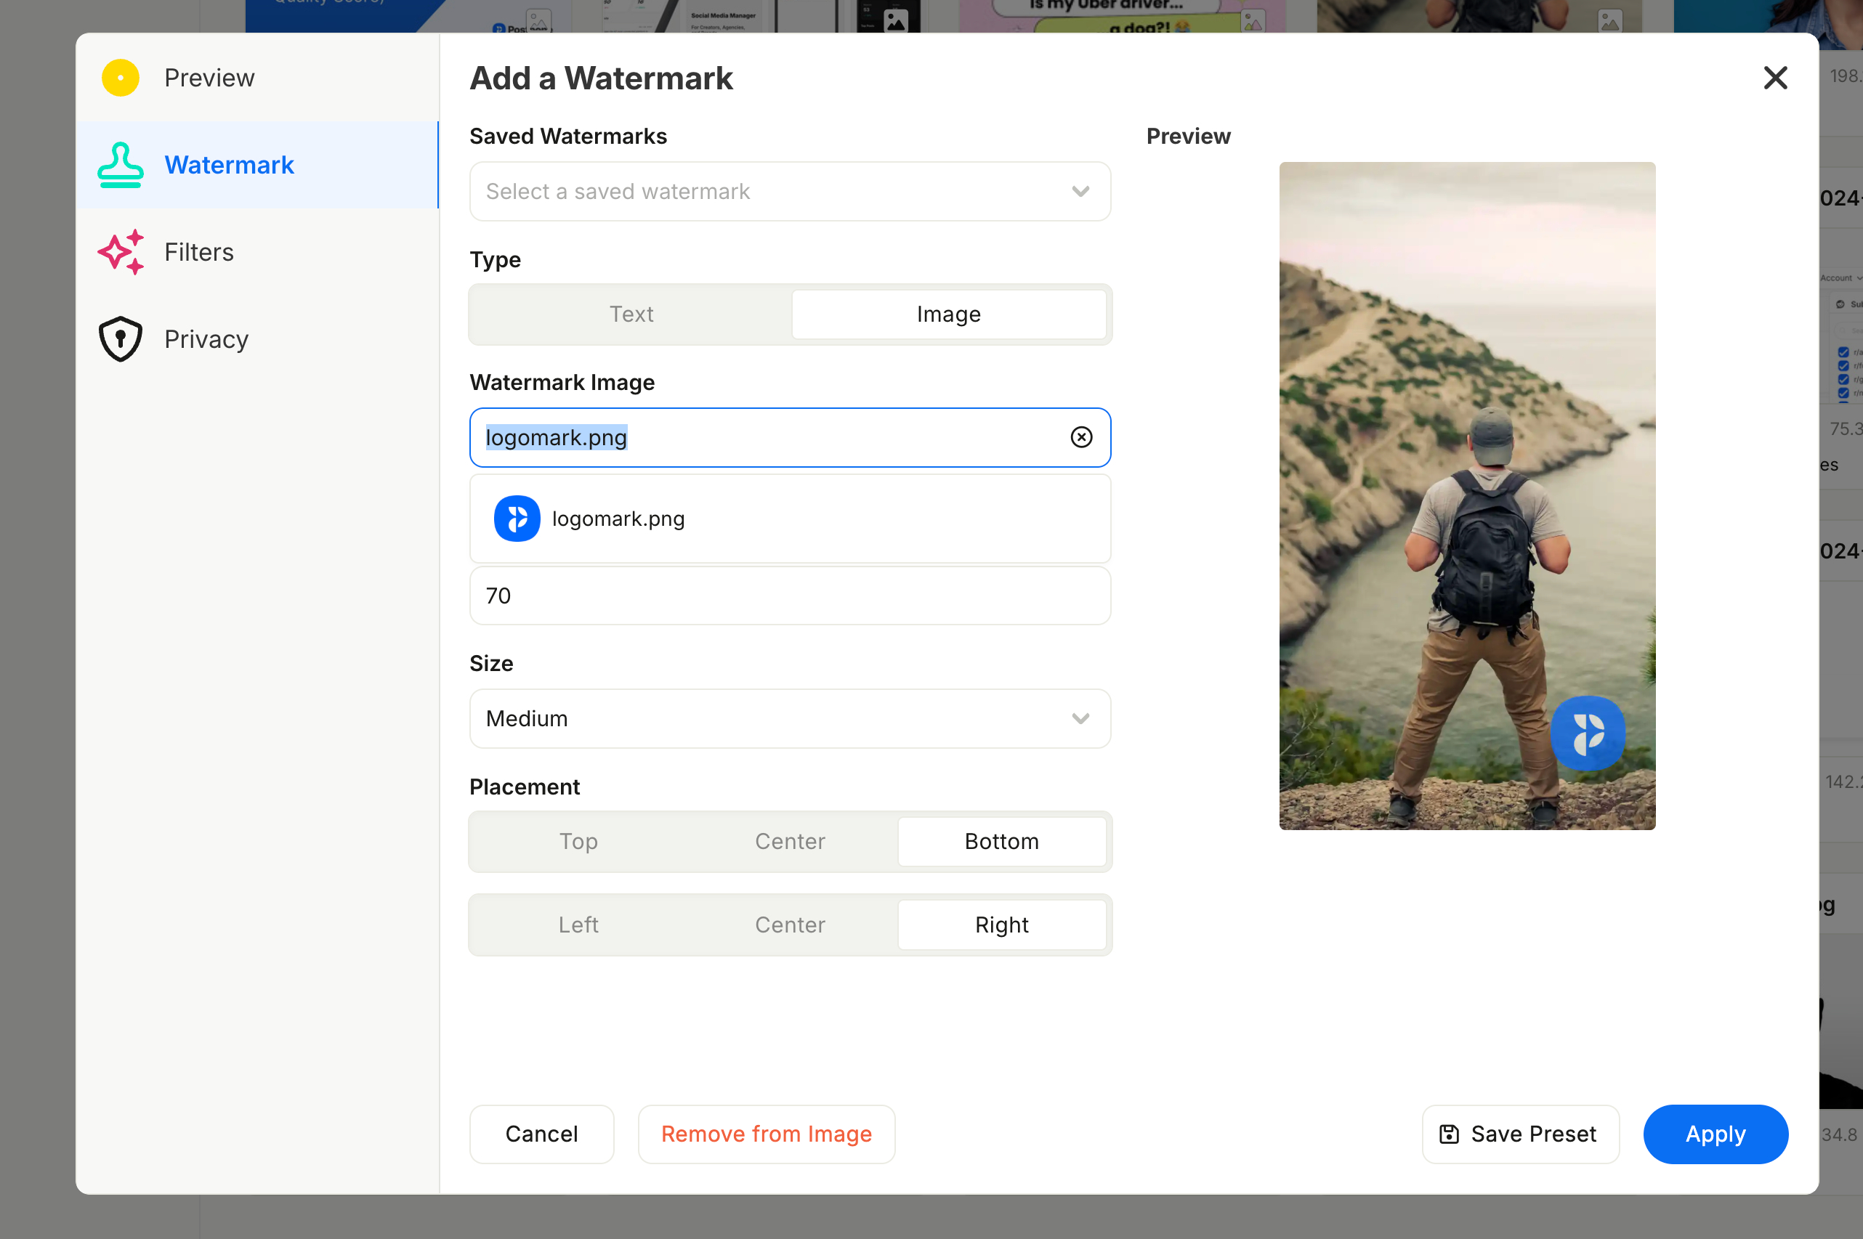Open the Privacy tab in sidebar

(206, 339)
